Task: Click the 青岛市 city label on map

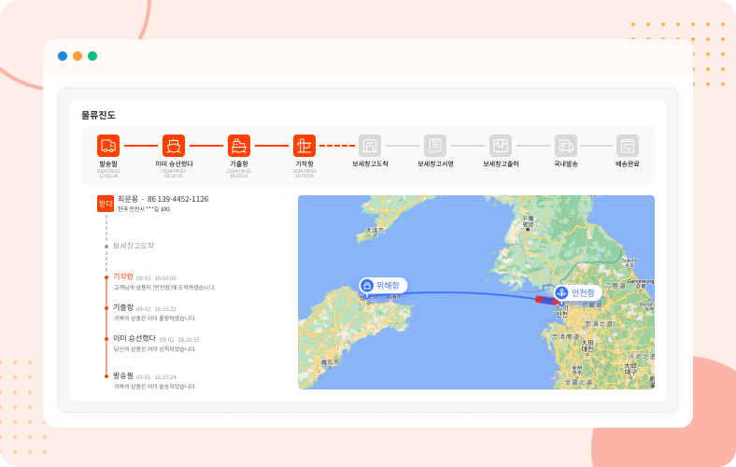Action: [331, 362]
